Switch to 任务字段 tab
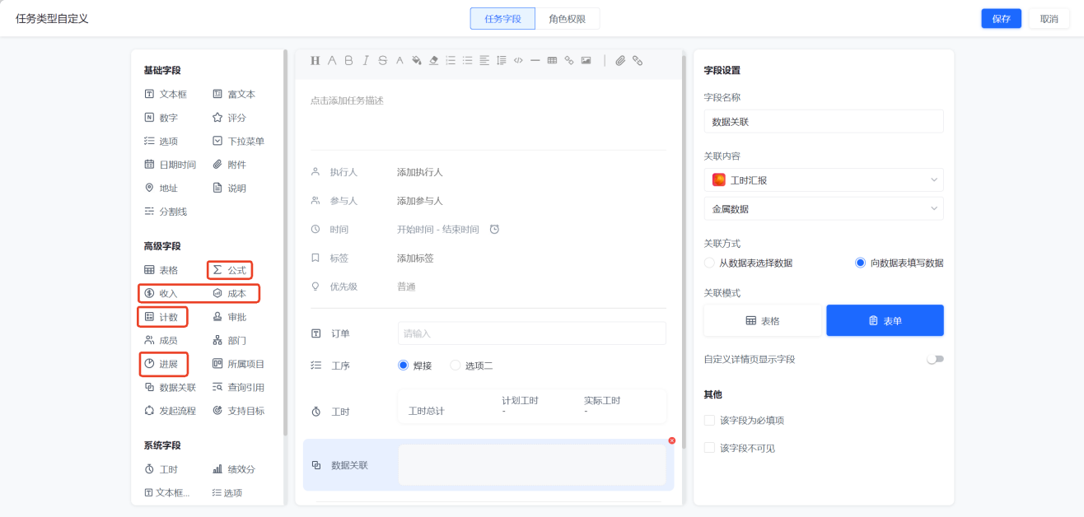1084x517 pixels. (x=502, y=19)
